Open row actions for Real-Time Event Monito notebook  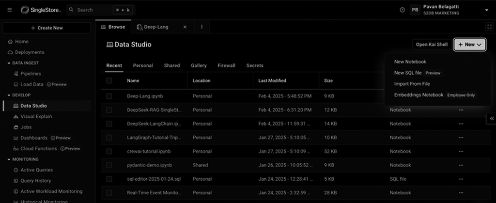(461, 193)
